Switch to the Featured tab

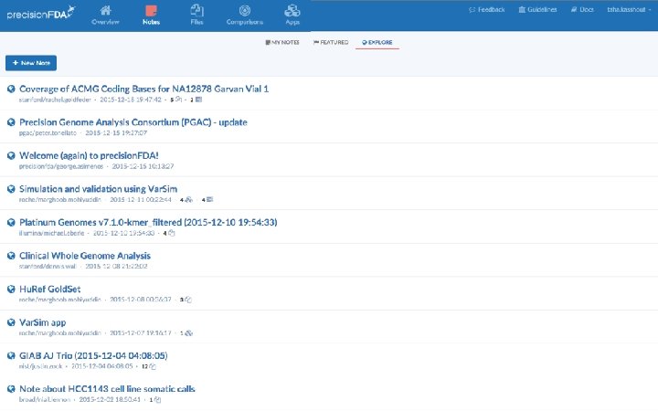click(x=331, y=42)
